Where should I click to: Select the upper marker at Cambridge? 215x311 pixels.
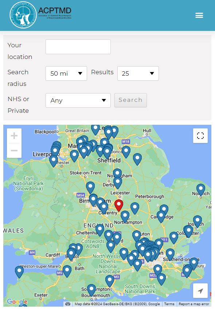(164, 209)
